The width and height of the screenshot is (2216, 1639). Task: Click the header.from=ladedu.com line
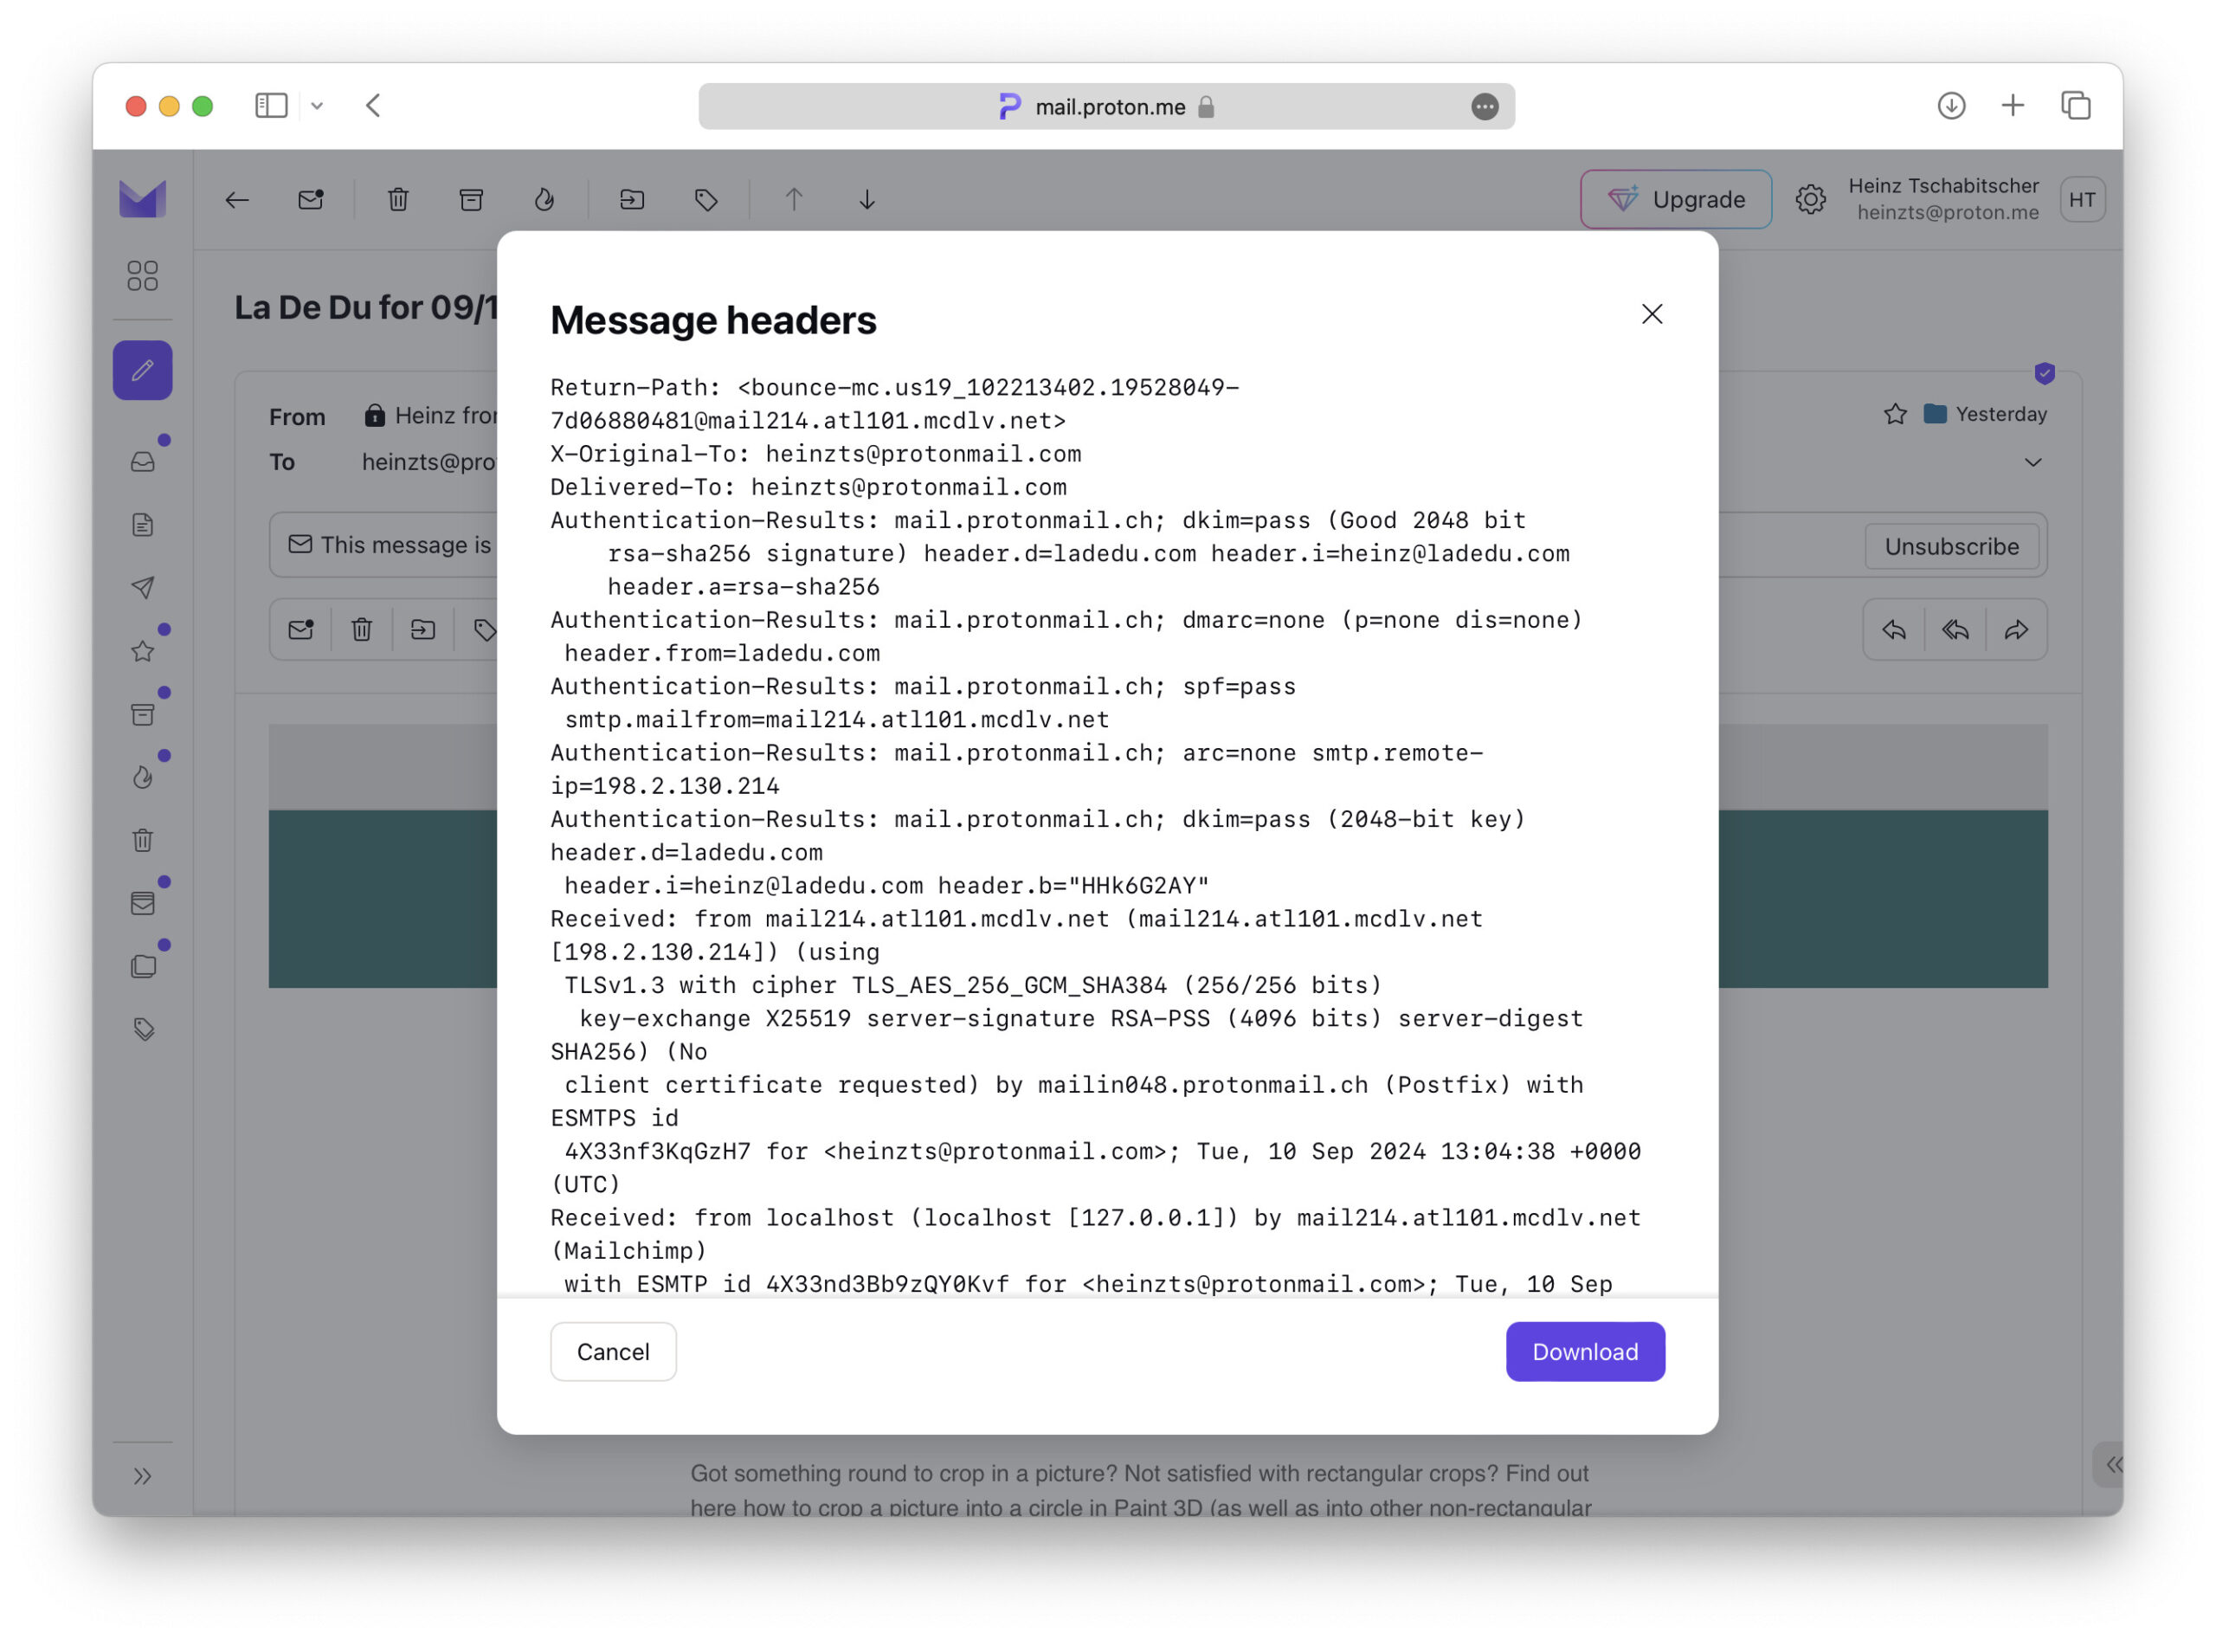tap(722, 653)
